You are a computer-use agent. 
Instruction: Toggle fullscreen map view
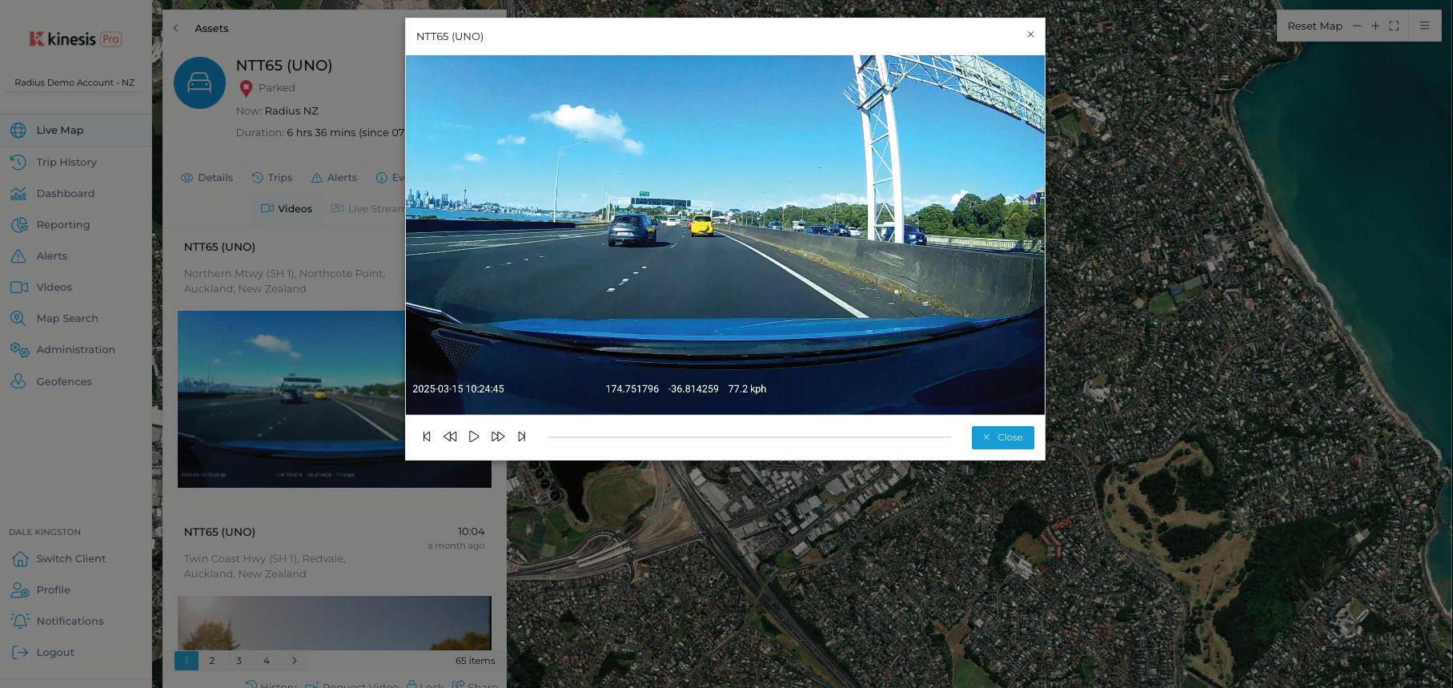click(1394, 26)
